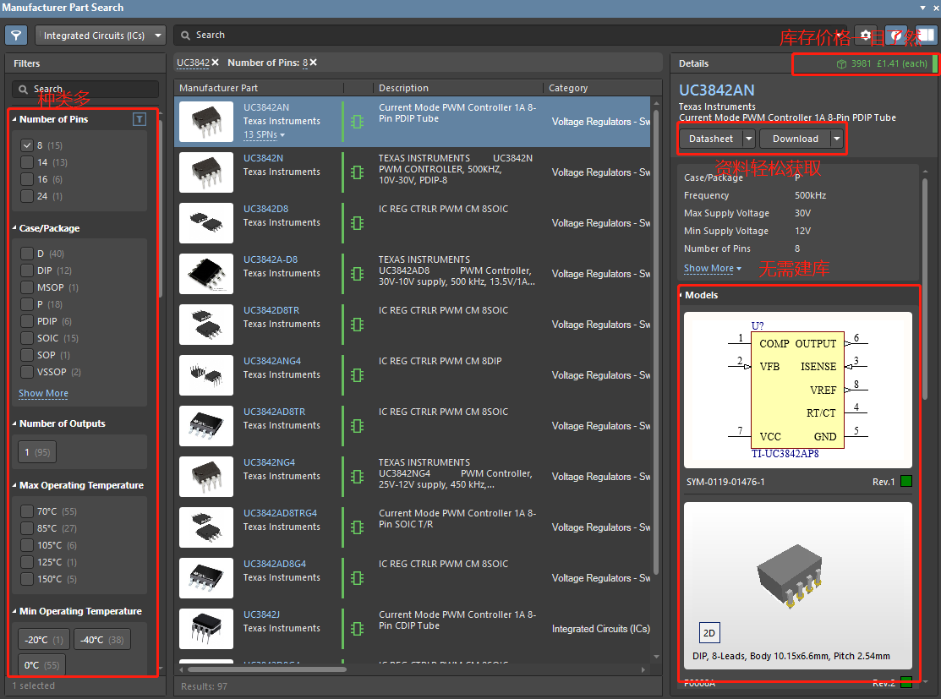Viewport: 941px width, 699px height.
Task: Check the VSSOP package checkbox
Action: [26, 372]
